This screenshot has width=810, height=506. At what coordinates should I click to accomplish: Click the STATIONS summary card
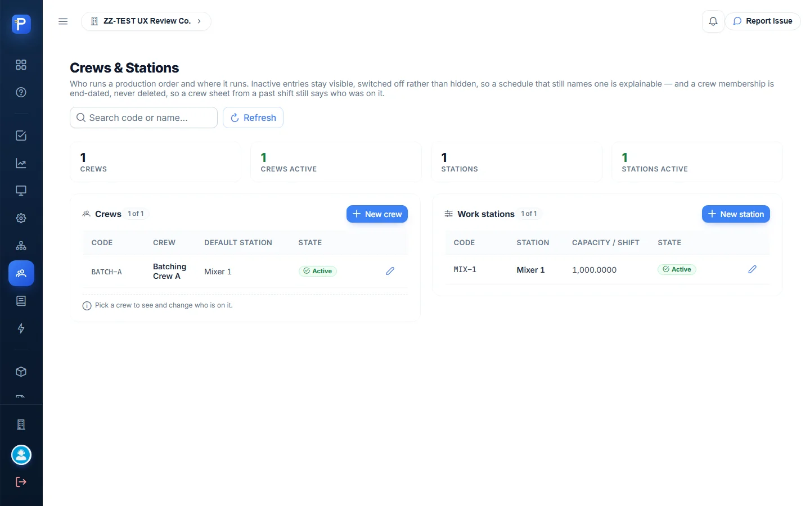516,162
